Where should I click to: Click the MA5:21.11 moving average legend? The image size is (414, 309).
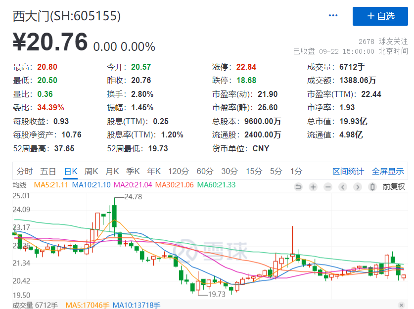[51, 185]
